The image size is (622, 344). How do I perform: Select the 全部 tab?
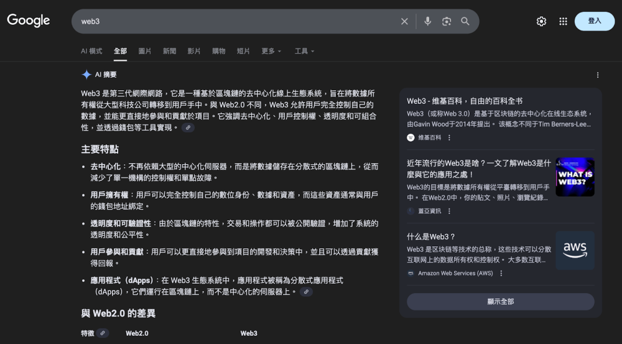pyautogui.click(x=120, y=51)
